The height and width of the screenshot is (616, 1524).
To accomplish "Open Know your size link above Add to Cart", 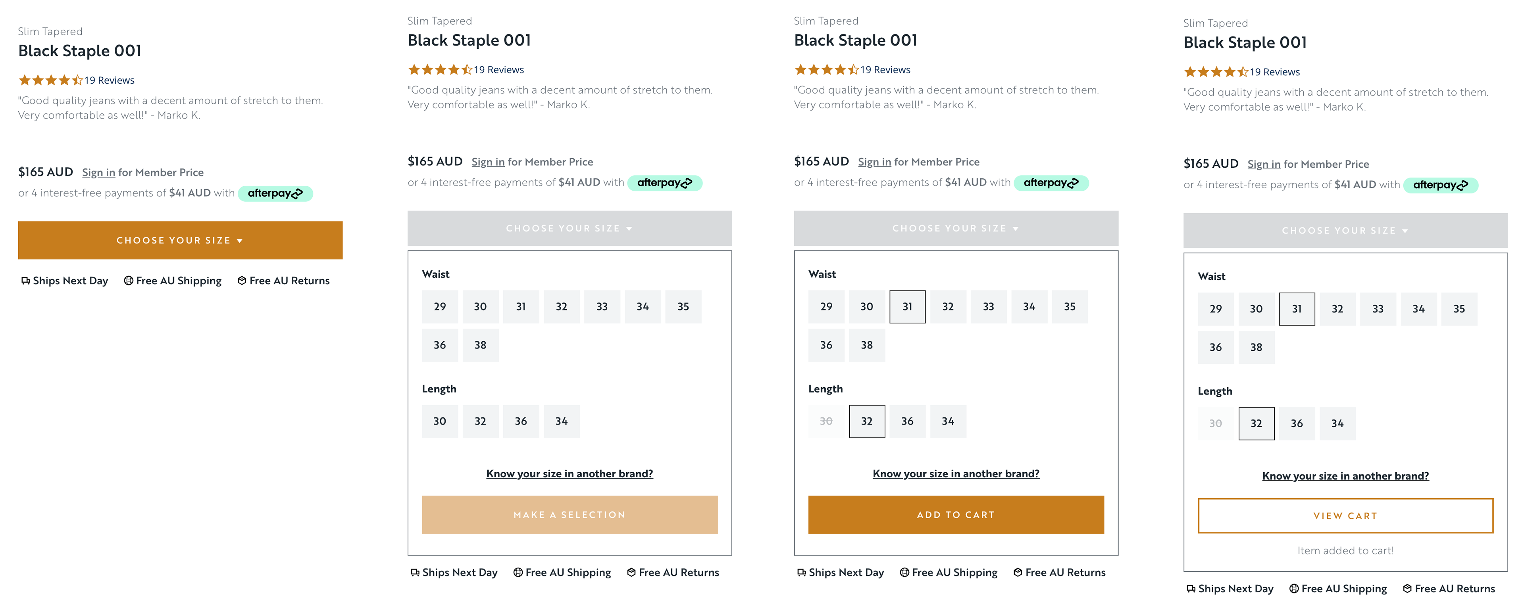I will [x=955, y=474].
